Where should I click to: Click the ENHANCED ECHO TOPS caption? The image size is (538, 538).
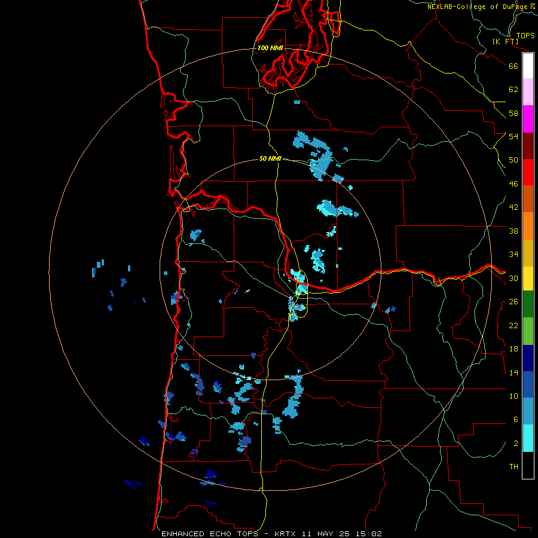pos(210,534)
